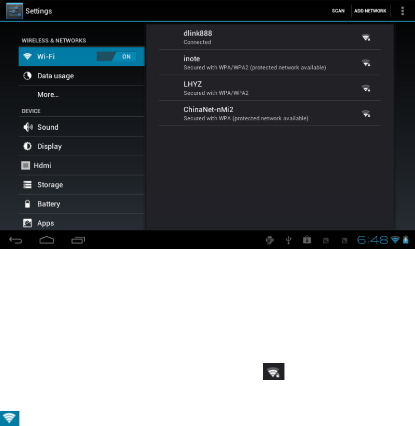Click the signal icon for LHYZ
Viewport: 415px width, 426px height.
tap(366, 88)
